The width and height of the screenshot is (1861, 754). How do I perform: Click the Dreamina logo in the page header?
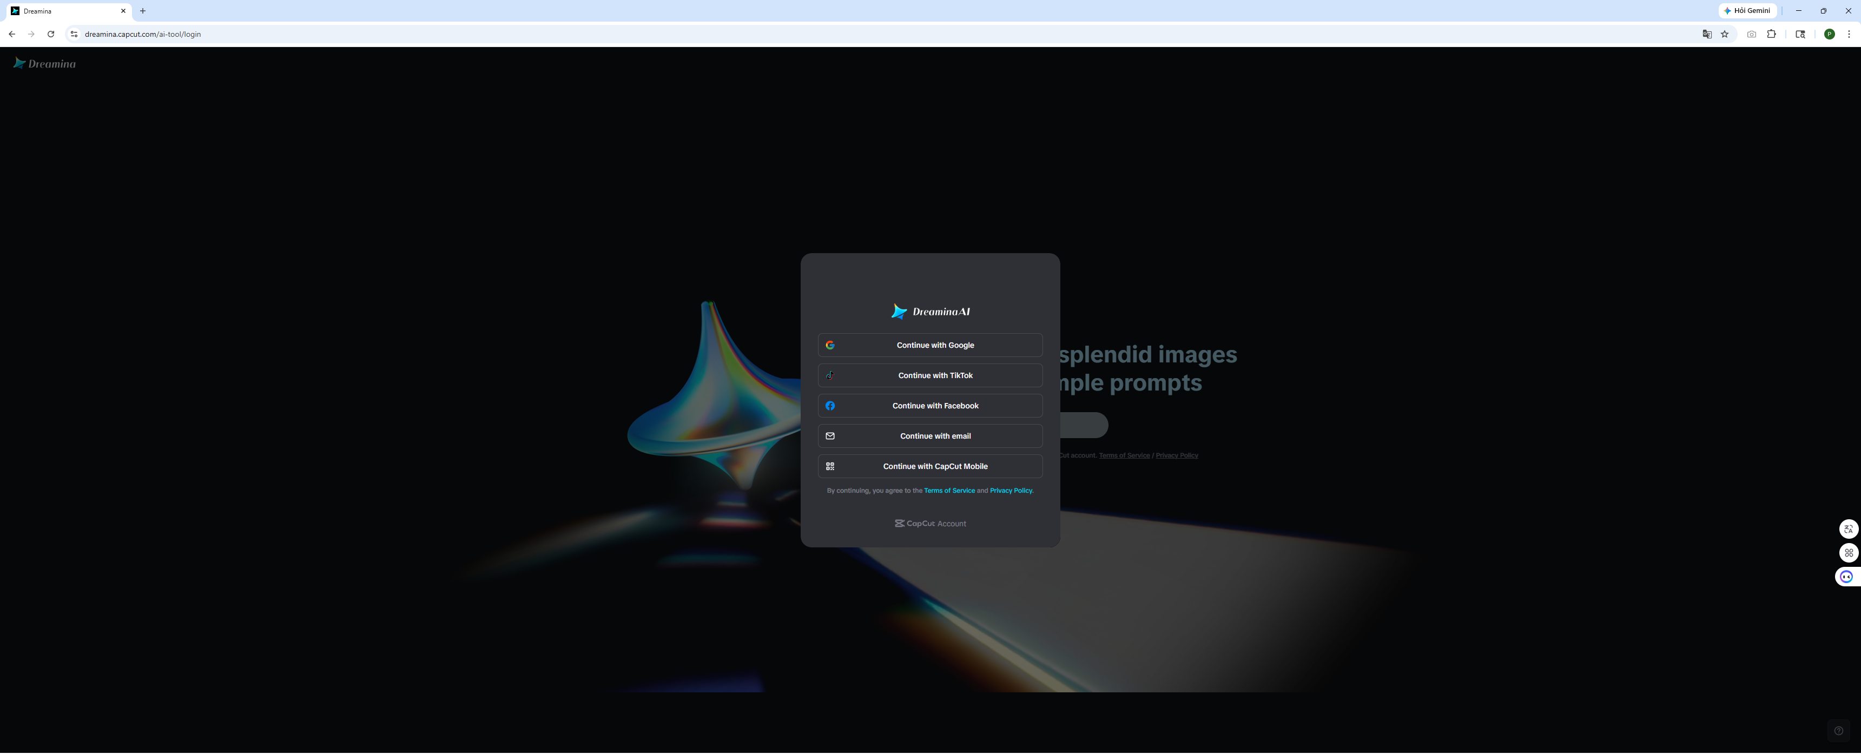point(44,64)
